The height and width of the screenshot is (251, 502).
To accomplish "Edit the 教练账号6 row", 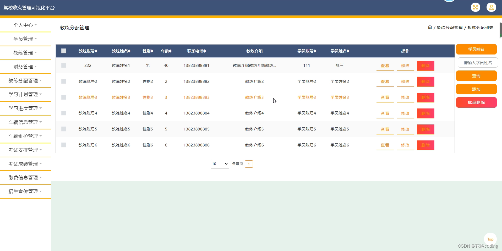I will click(405, 145).
